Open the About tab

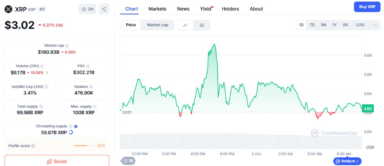point(256,9)
